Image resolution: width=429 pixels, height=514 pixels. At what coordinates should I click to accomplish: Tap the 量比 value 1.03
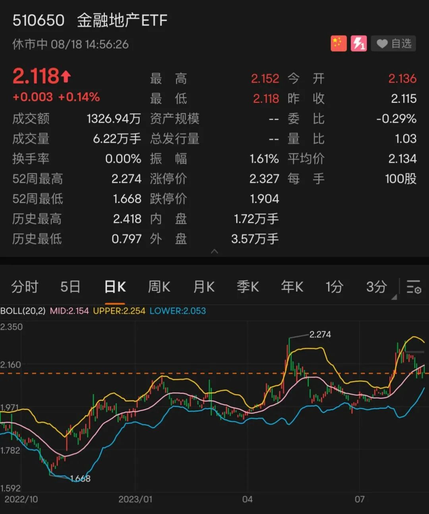[406, 139]
